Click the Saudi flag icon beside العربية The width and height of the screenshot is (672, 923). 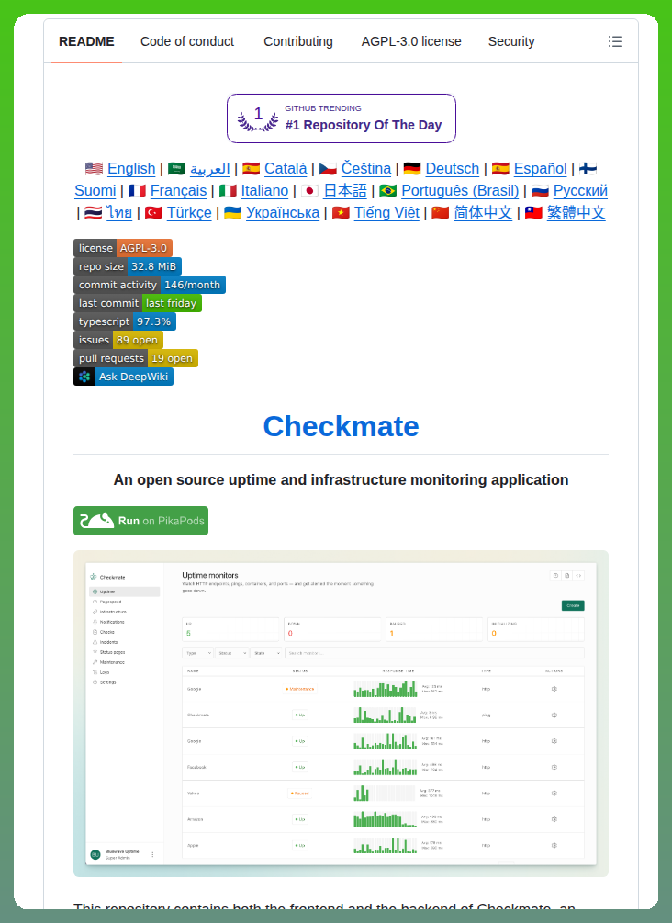(x=176, y=169)
